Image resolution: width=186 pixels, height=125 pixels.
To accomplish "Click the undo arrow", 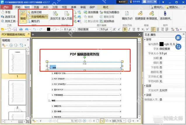I will 34,29.
